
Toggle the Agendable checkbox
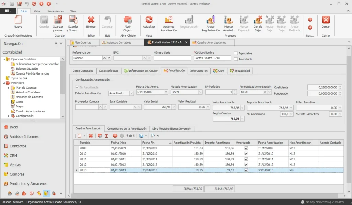click(x=236, y=53)
